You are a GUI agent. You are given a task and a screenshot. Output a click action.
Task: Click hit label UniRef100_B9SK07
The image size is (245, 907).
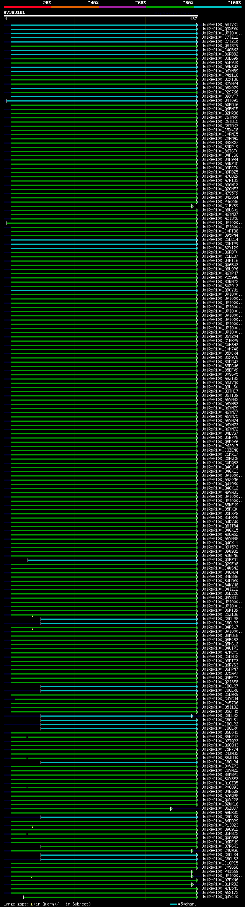[x=220, y=143]
